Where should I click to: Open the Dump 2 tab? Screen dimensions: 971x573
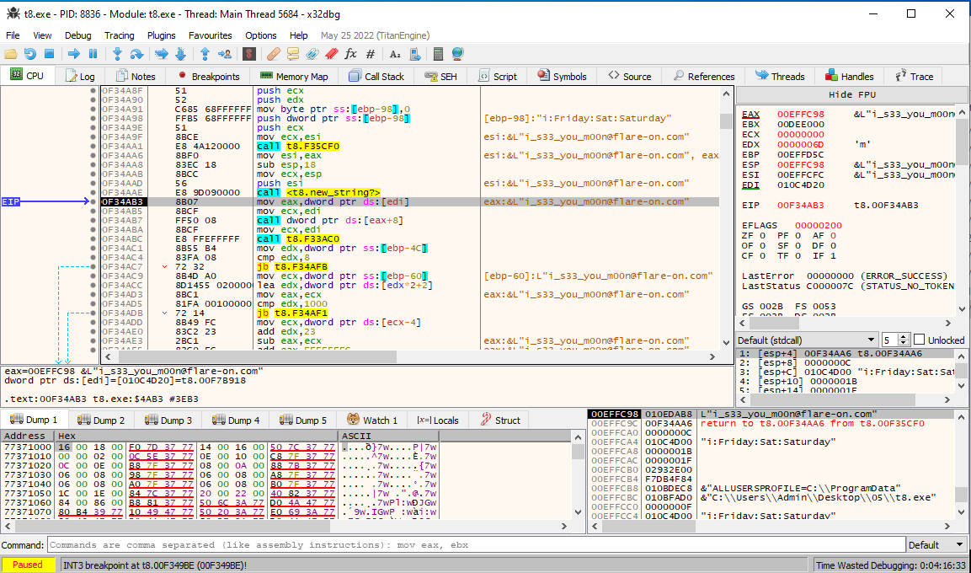[x=102, y=420]
